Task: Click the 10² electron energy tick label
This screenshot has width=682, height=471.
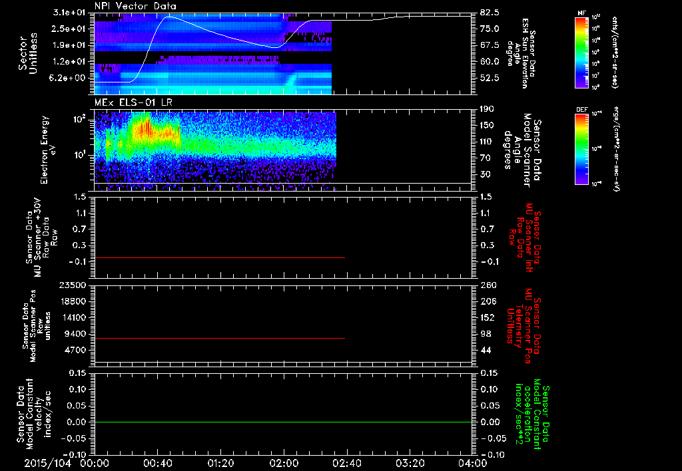Action: point(79,118)
